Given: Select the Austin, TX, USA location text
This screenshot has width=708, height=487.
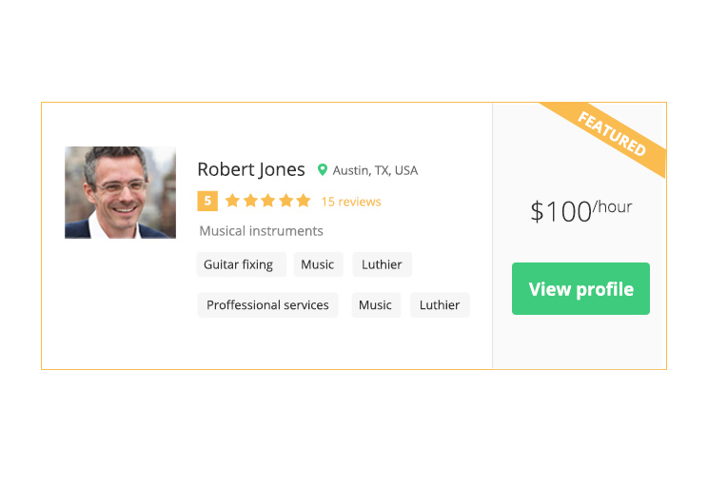Looking at the screenshot, I should 375,170.
